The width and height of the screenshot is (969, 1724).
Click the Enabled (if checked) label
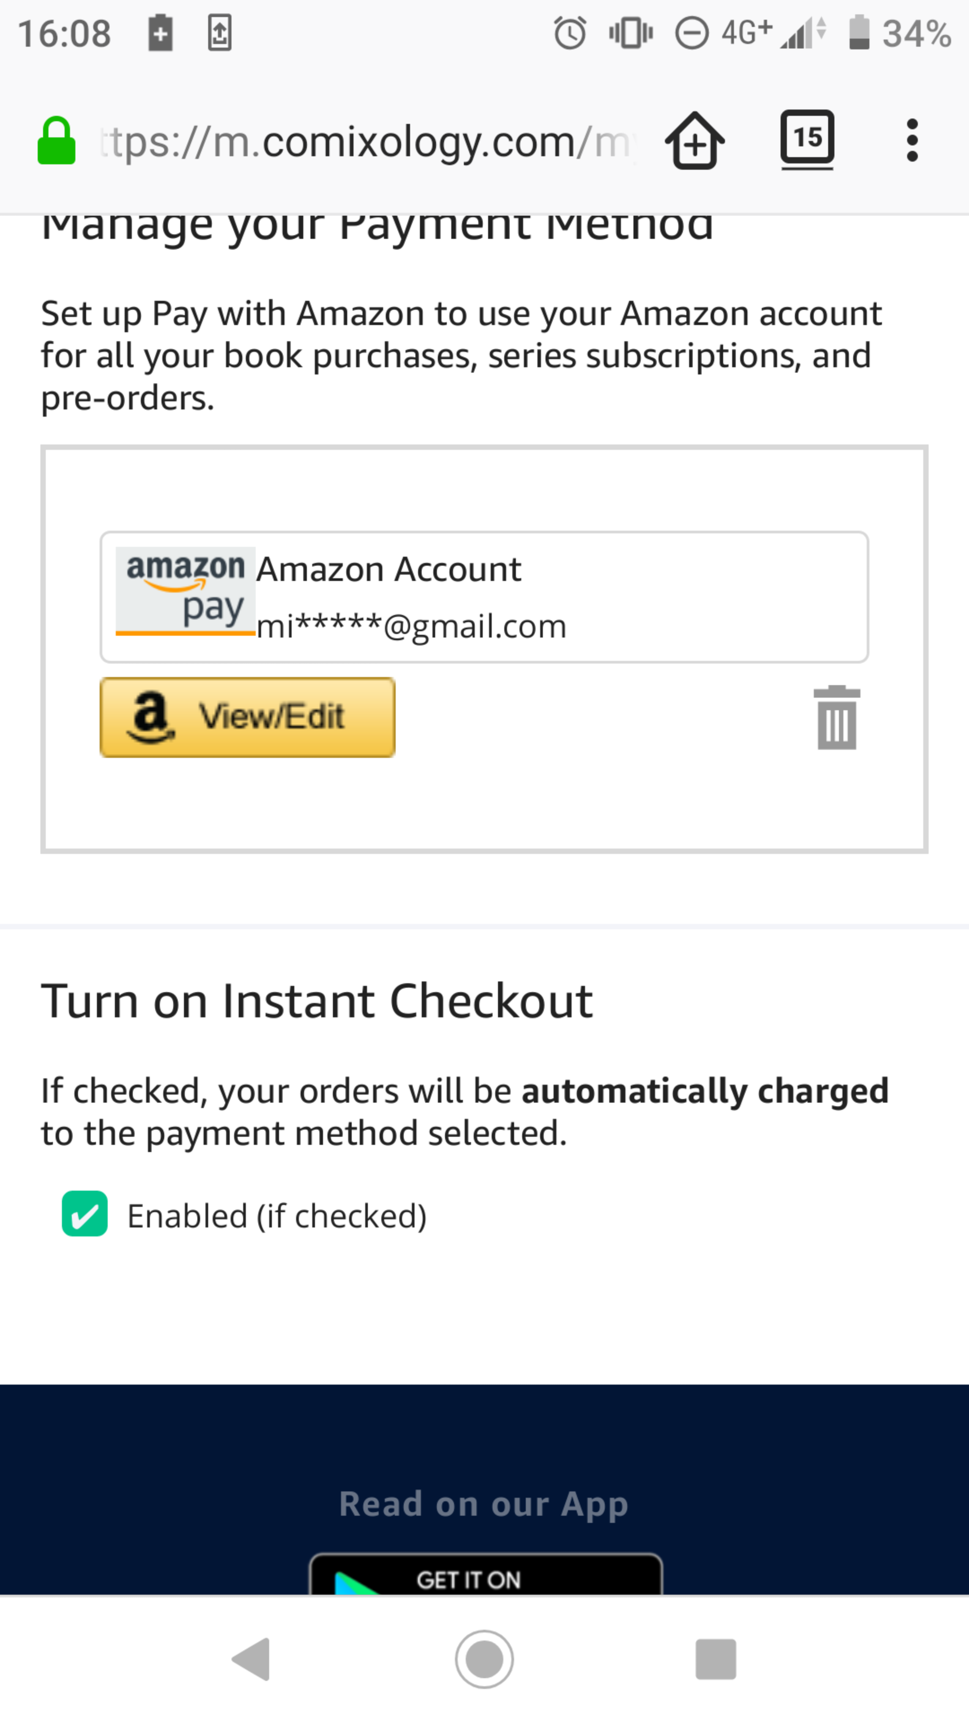(x=277, y=1216)
